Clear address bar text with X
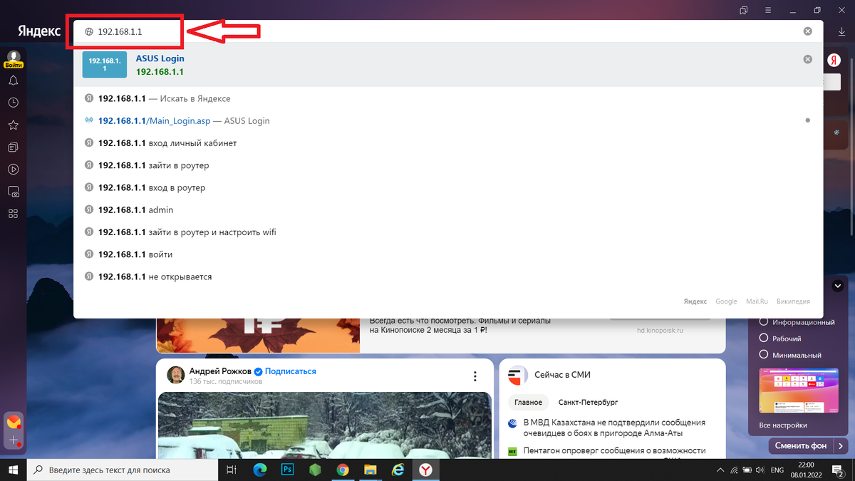This screenshot has height=481, width=855. (x=807, y=31)
